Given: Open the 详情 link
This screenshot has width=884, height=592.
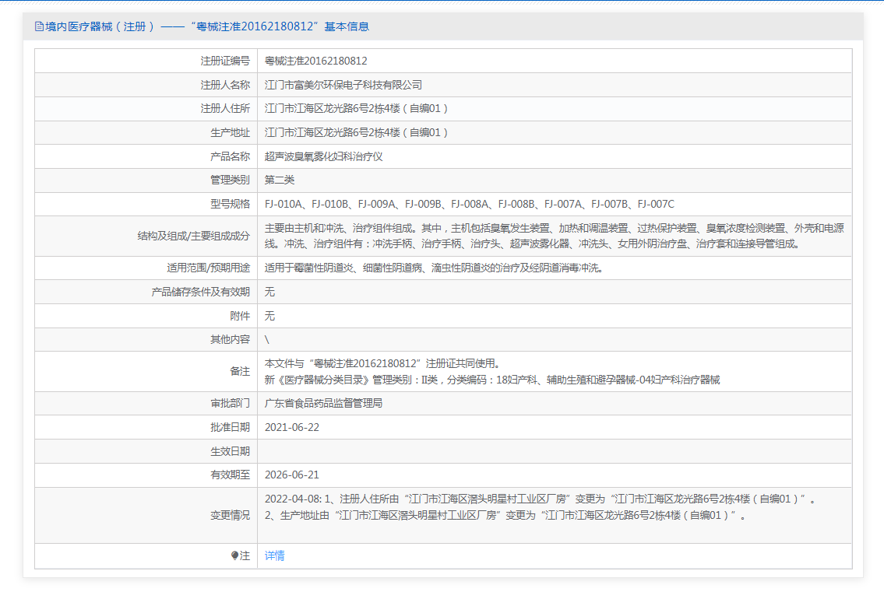Looking at the screenshot, I should tap(275, 556).
